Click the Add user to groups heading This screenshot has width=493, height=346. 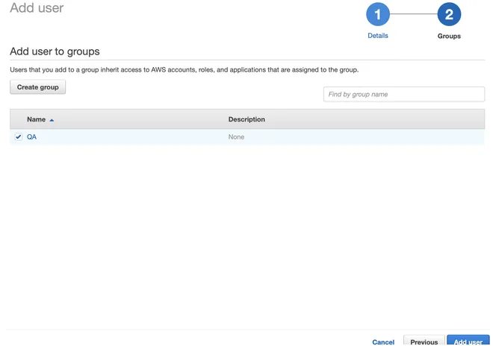click(55, 51)
